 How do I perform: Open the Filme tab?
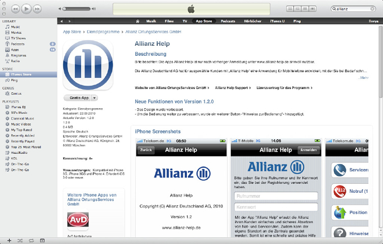(170, 21)
